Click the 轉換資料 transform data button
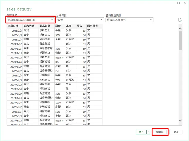The height and width of the screenshot is (141, 189). (x=160, y=132)
